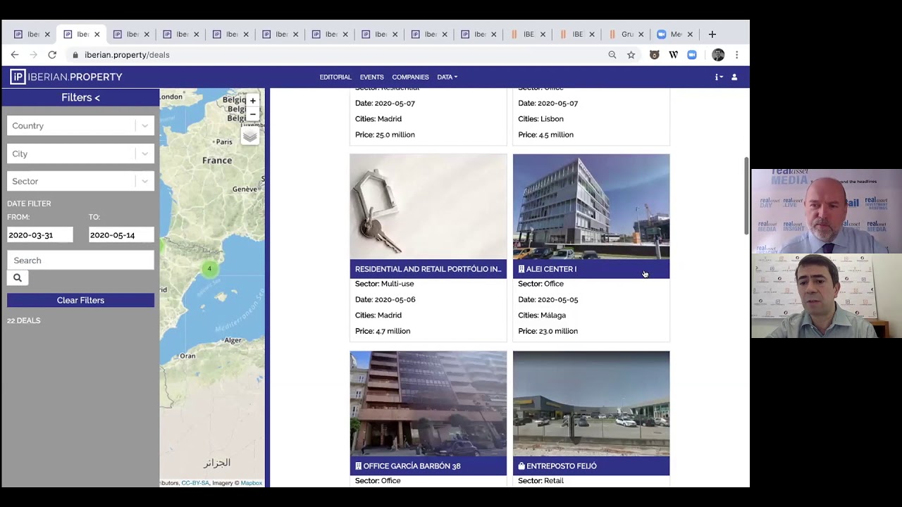Click the TO date field 2020-05-14
The width and height of the screenshot is (902, 507).
tap(121, 235)
